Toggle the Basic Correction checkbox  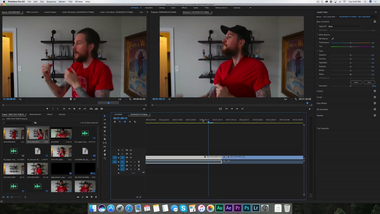[375, 22]
